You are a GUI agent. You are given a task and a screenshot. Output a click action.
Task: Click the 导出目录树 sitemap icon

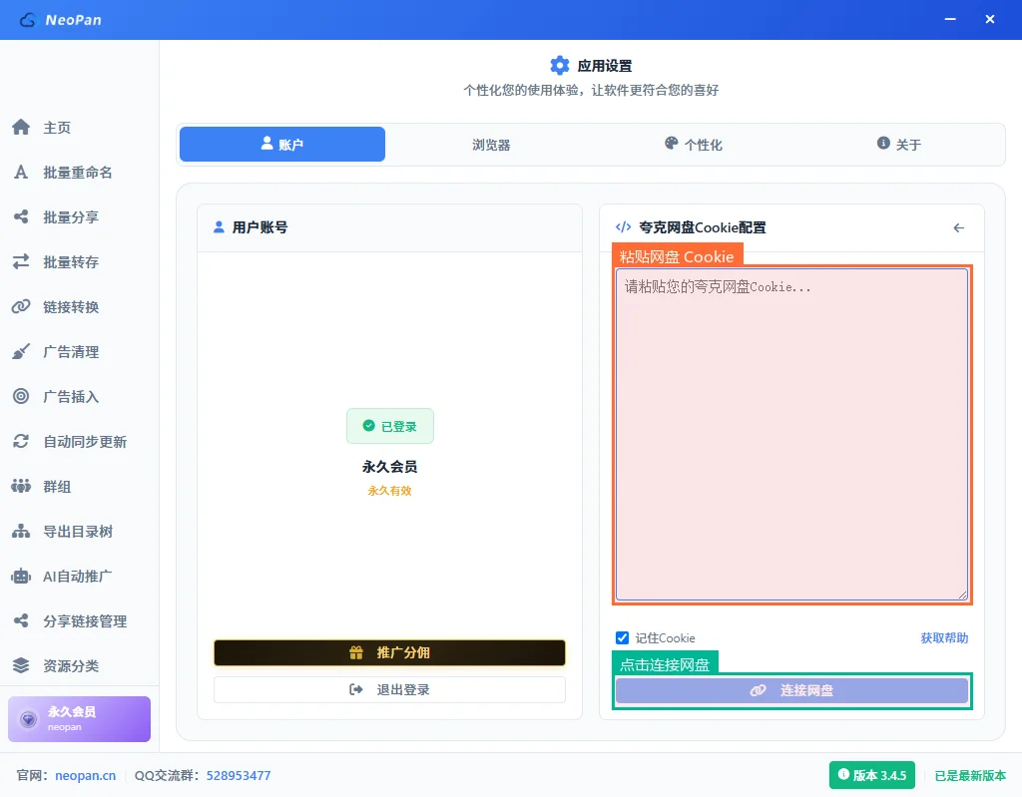[x=21, y=531]
